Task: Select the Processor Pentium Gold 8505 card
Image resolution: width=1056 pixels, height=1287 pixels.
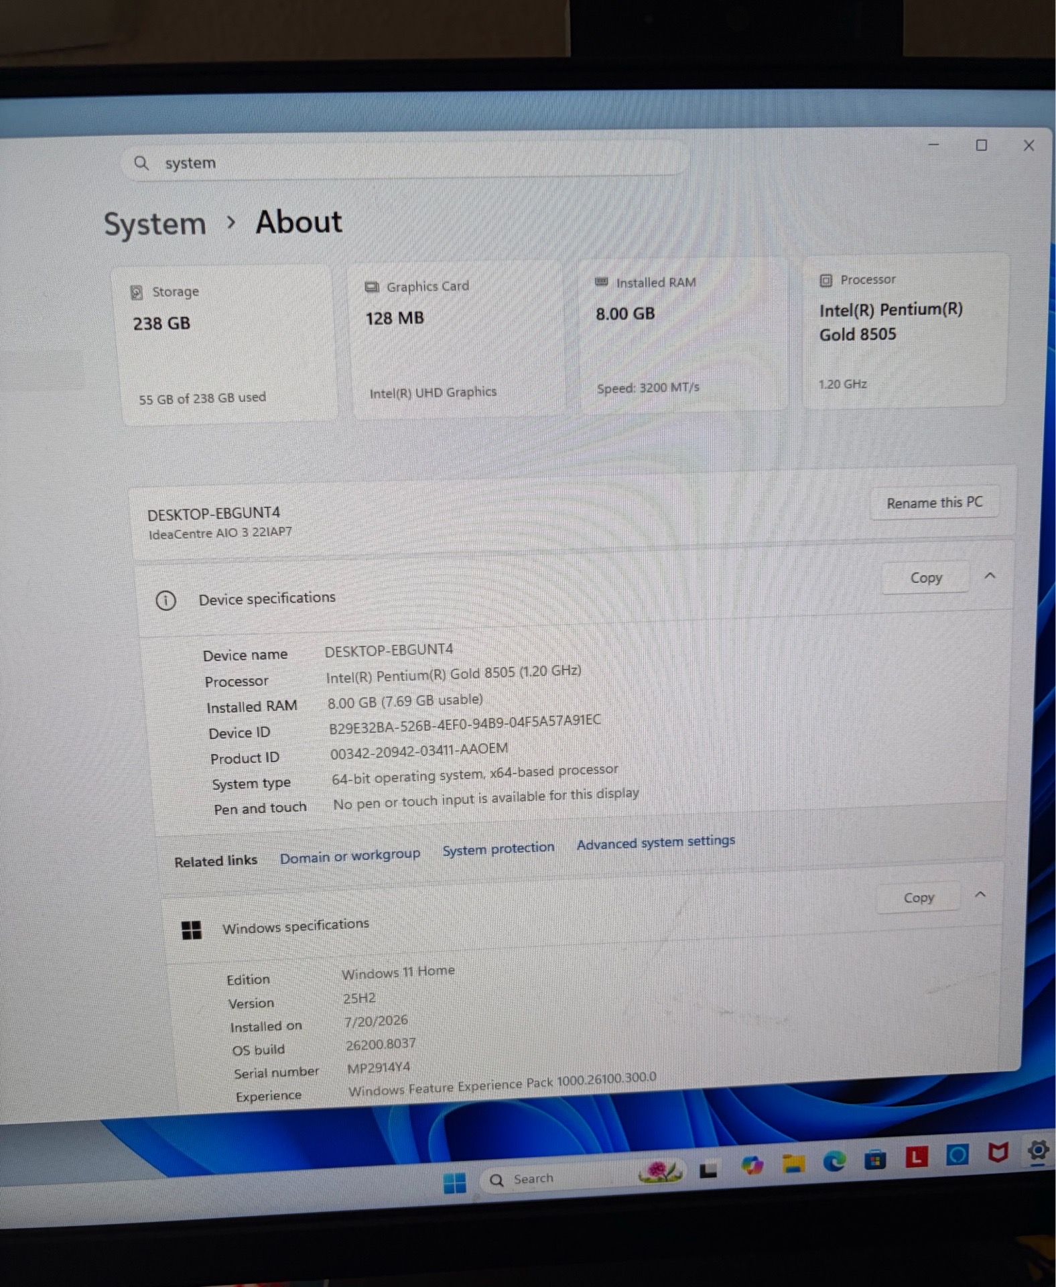Action: [905, 330]
